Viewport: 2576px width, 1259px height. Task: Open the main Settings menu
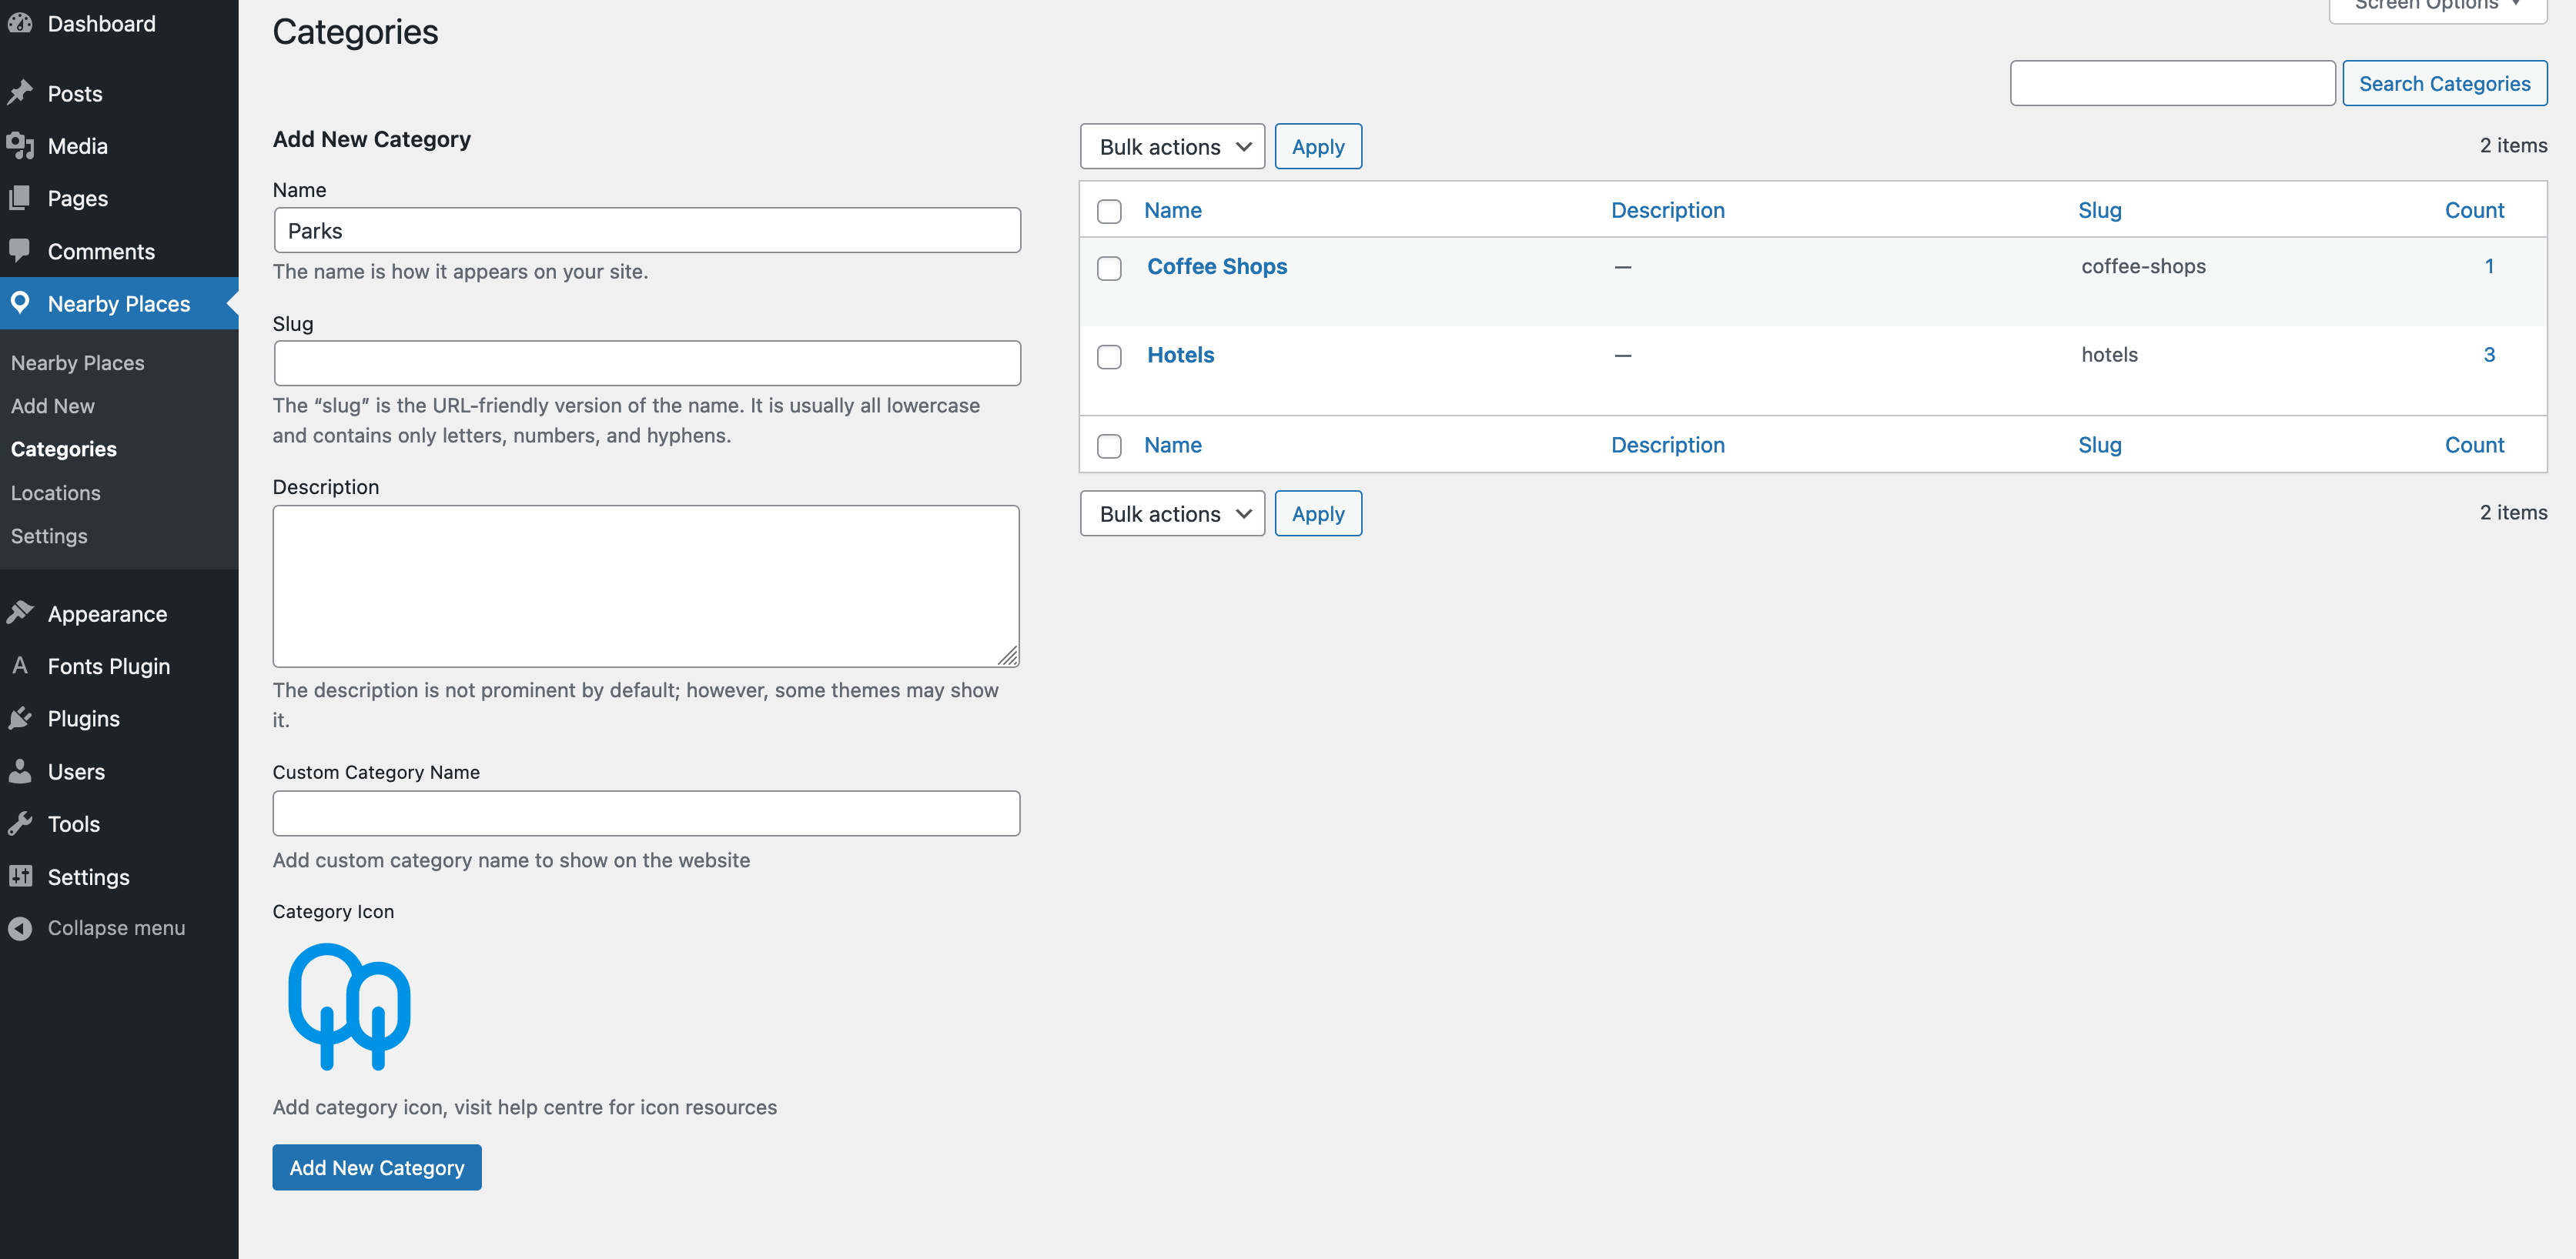tap(88, 877)
